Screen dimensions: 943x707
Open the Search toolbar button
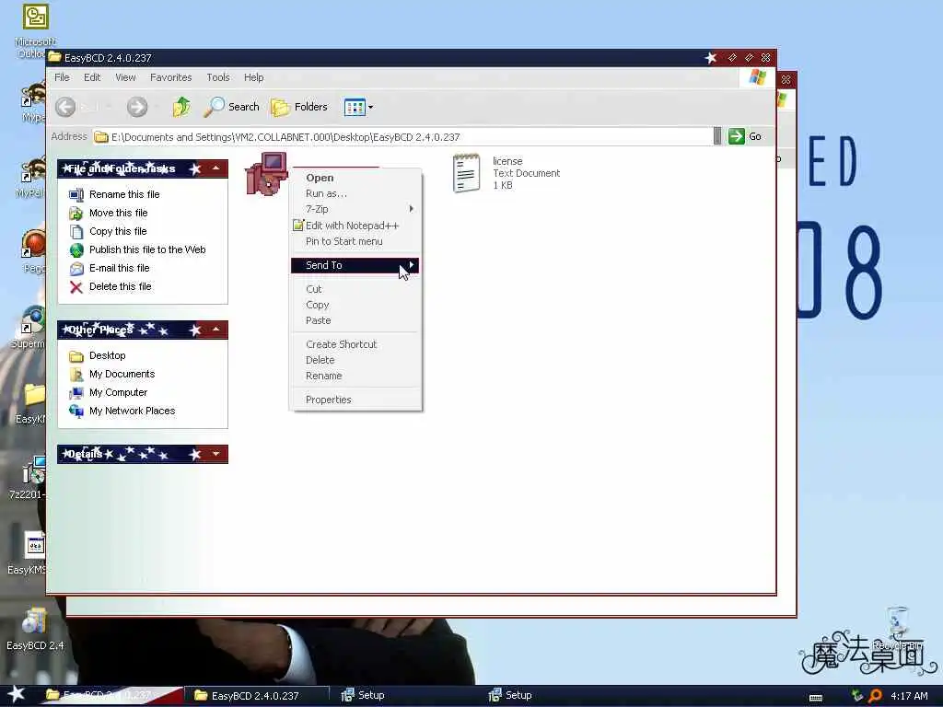pos(231,107)
